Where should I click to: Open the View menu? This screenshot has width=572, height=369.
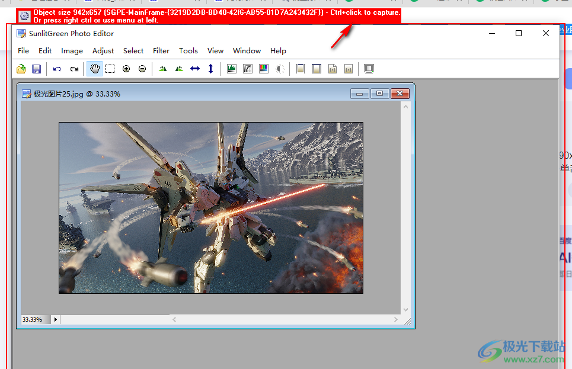215,51
